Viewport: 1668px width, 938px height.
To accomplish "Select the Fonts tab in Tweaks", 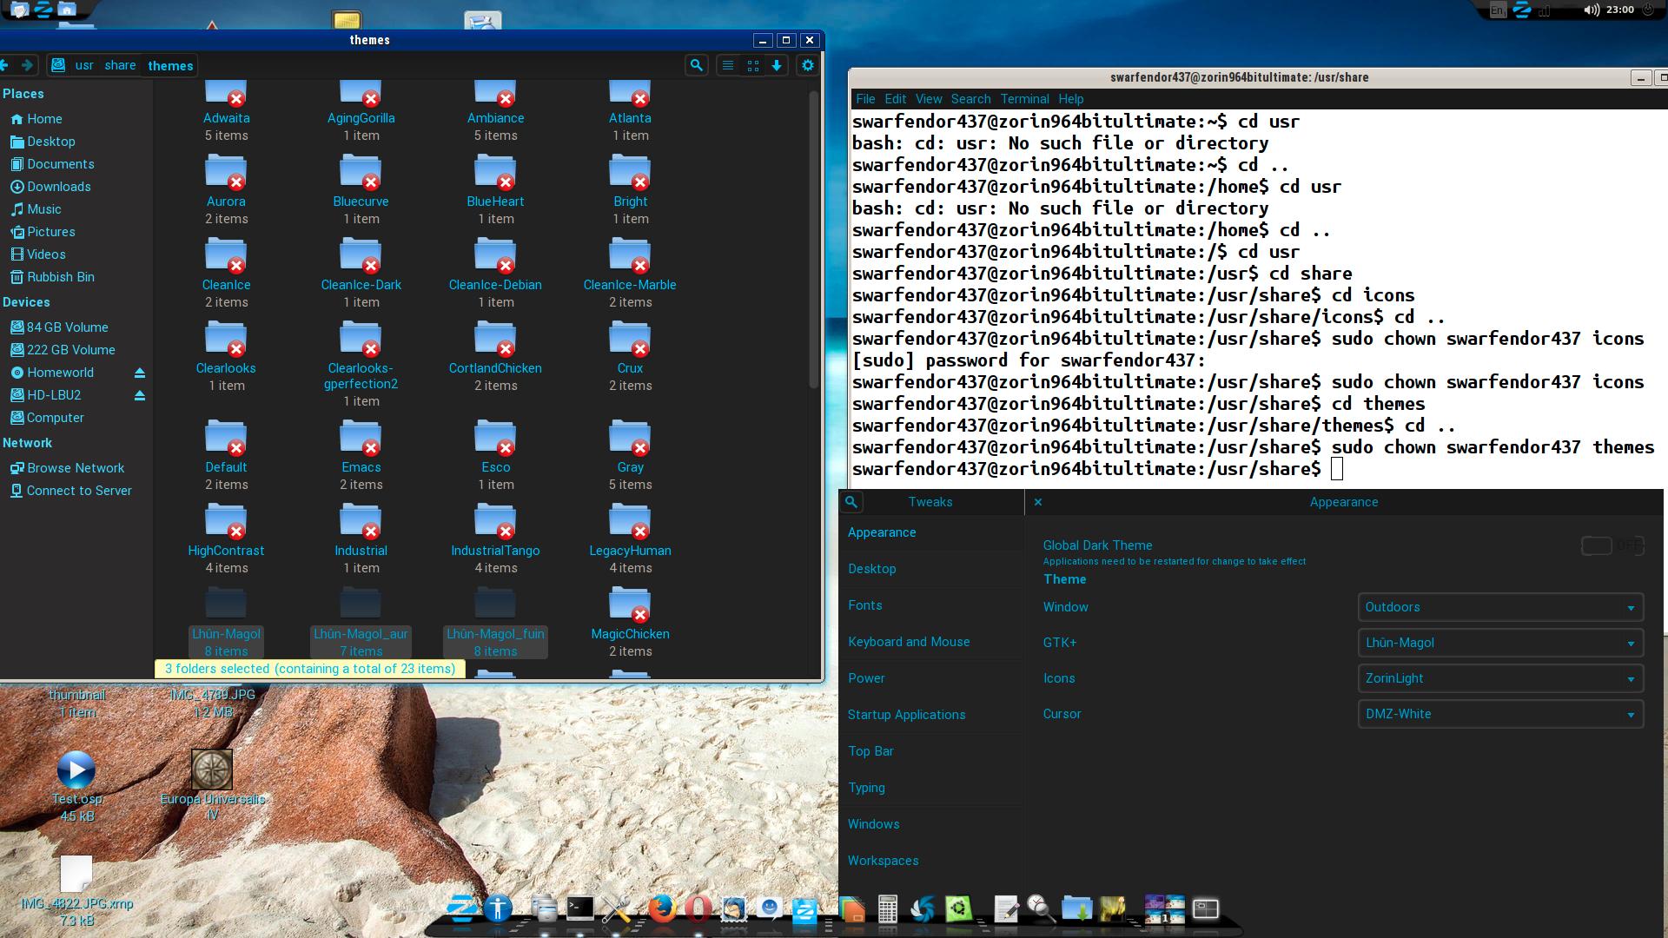I will (864, 605).
